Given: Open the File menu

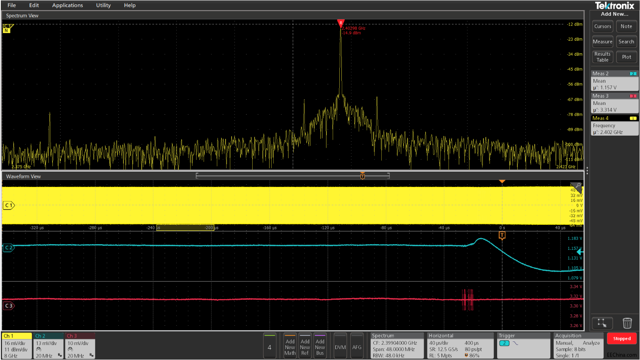Looking at the screenshot, I should pyautogui.click(x=12, y=5).
